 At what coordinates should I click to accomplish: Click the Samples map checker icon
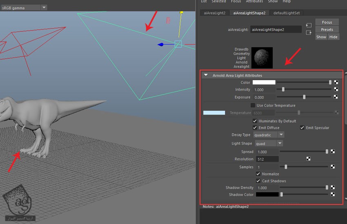coord(333,167)
